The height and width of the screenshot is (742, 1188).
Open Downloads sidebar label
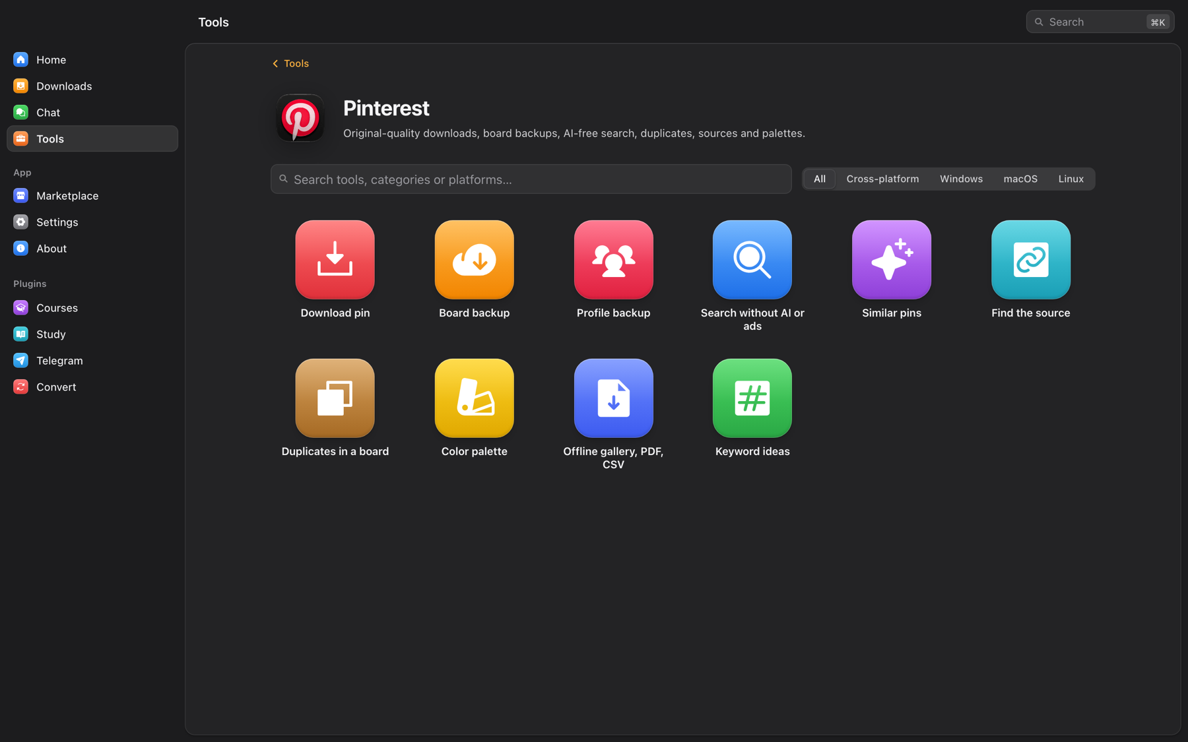click(64, 86)
